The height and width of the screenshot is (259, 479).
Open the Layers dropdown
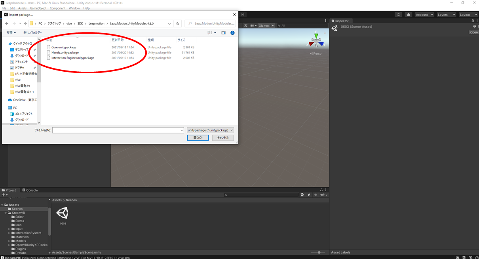coord(446,15)
